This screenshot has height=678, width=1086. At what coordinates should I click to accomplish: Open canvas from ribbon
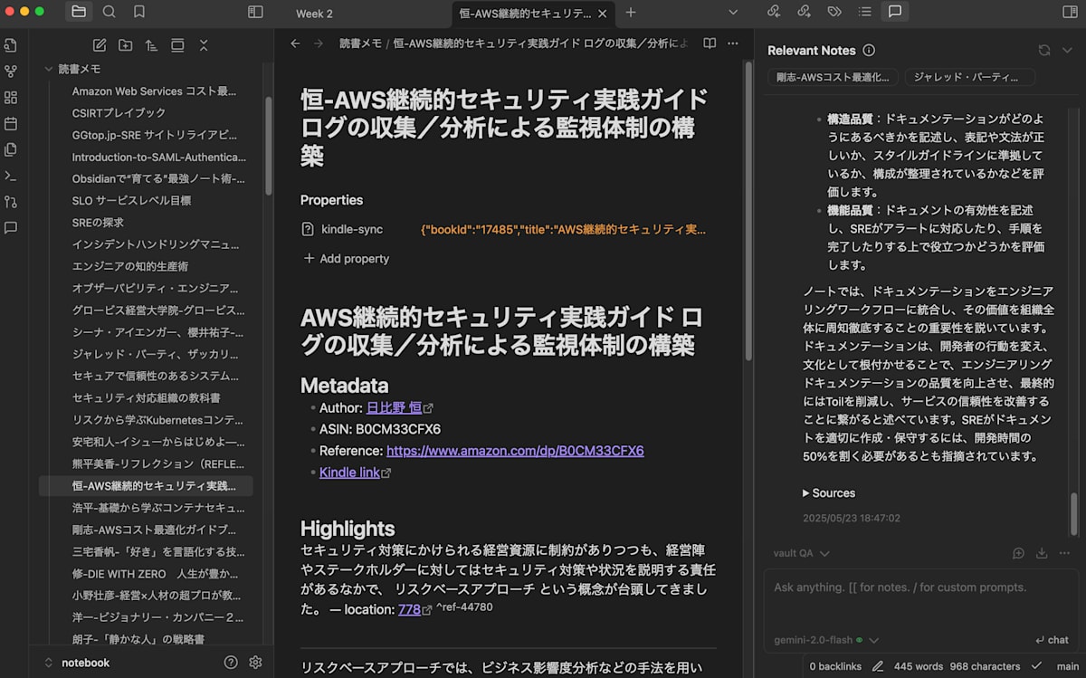11,97
